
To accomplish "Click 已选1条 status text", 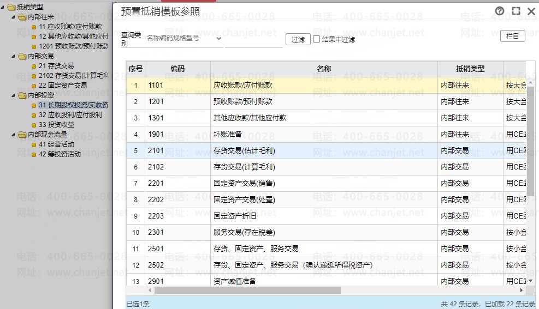I will tap(138, 304).
